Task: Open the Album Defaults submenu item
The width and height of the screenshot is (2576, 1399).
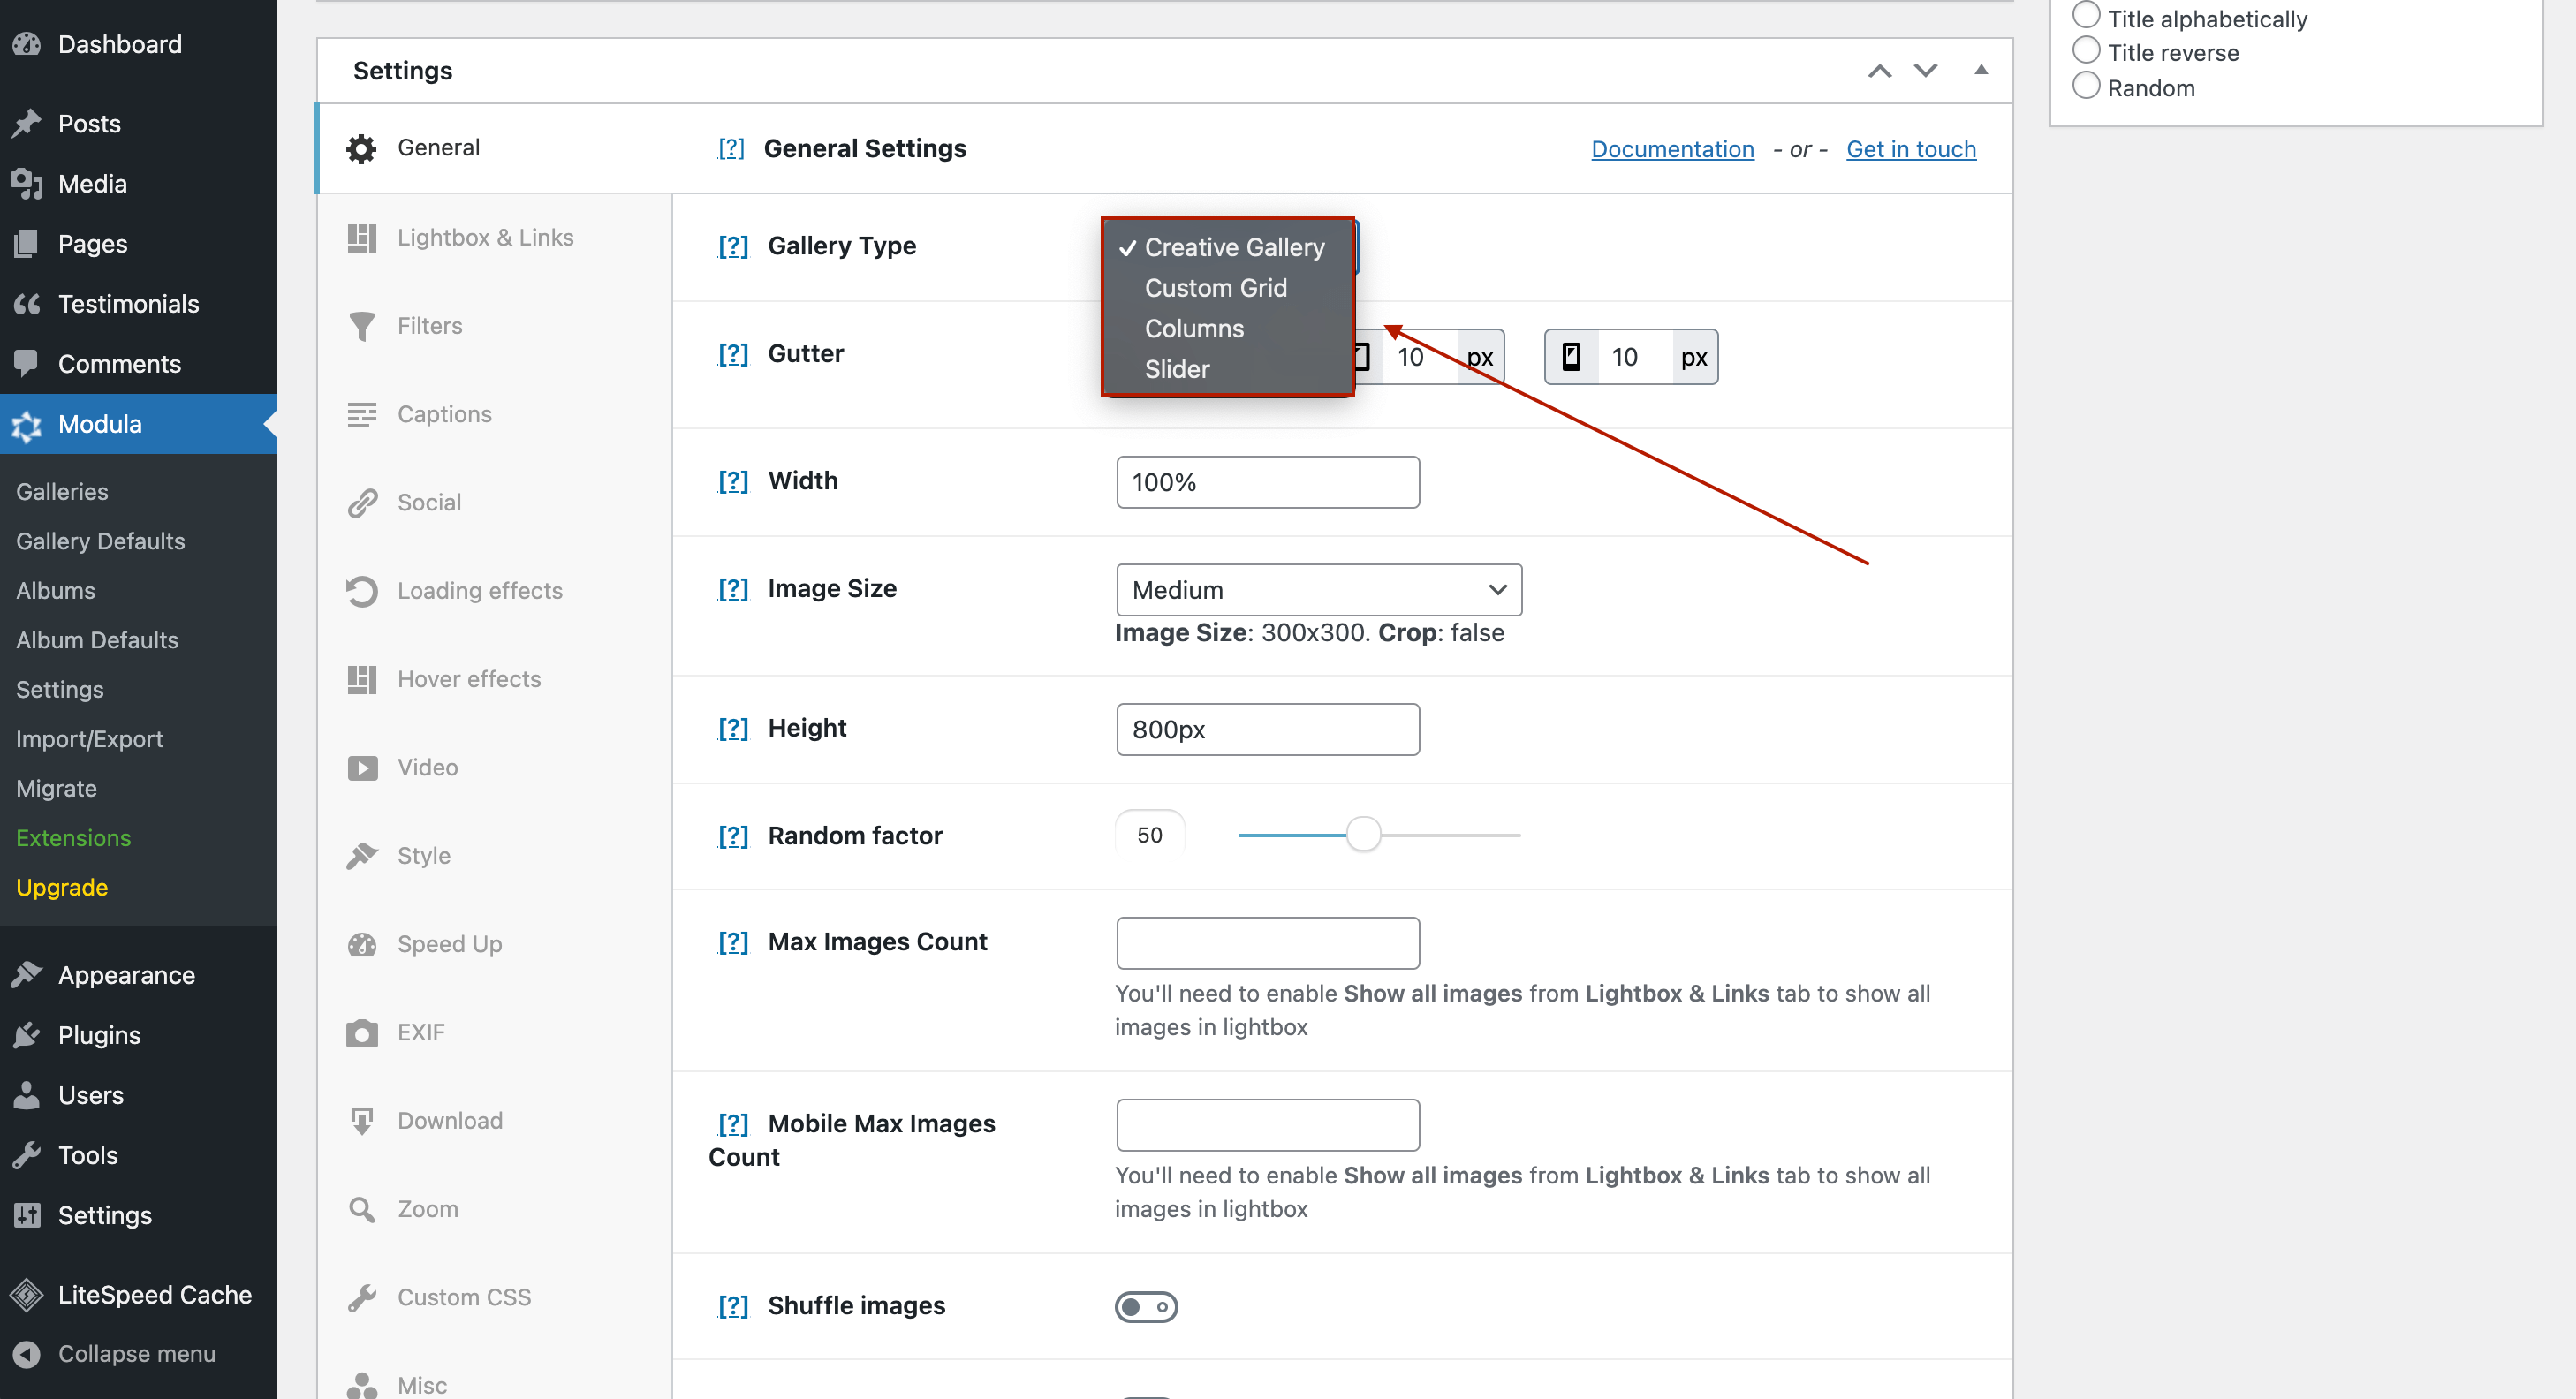Action: [x=97, y=640]
